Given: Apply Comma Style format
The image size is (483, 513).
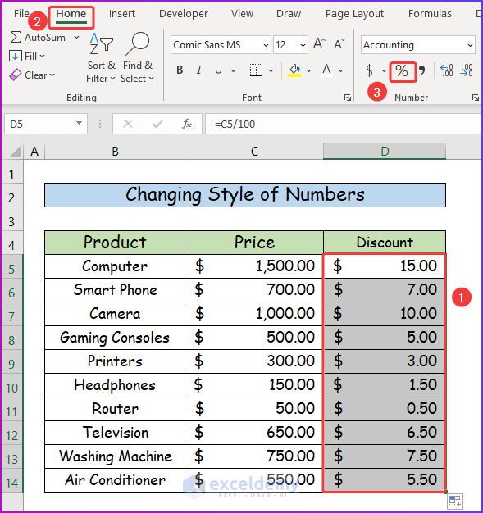Looking at the screenshot, I should click(421, 70).
